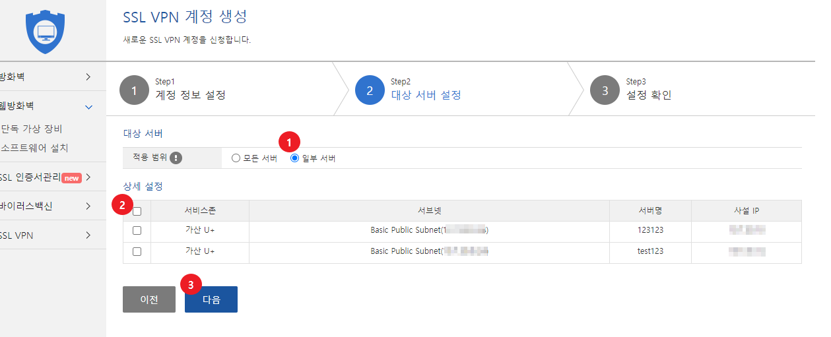Click the 계정 정보 설정 step label

tap(190, 95)
